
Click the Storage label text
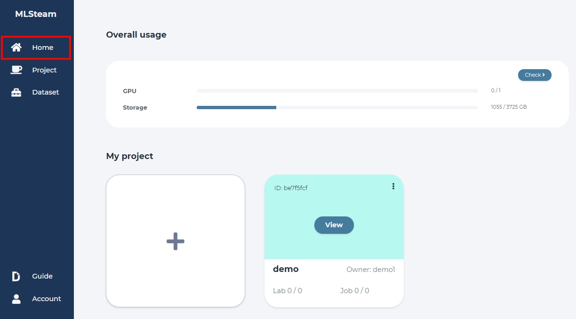(x=135, y=108)
